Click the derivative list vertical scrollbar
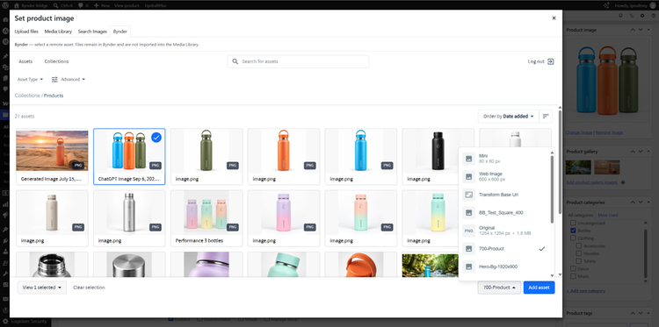Viewport: 659px width, 327px height. tap(552, 188)
